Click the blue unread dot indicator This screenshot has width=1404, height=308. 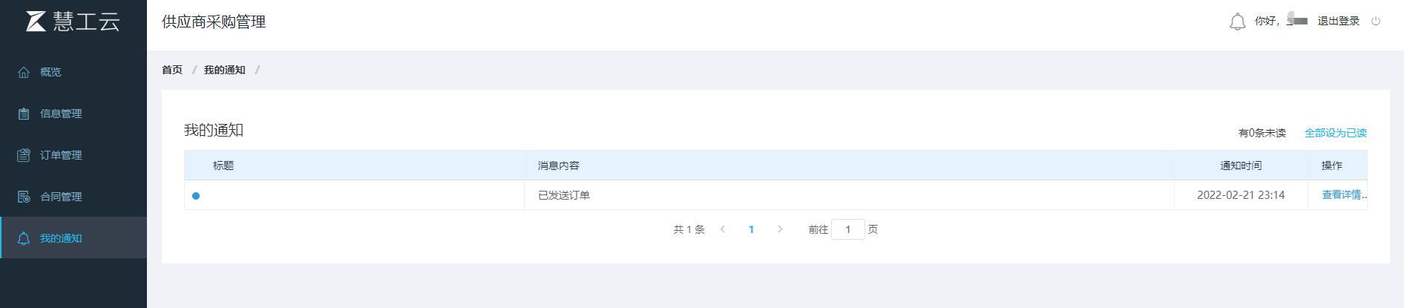coord(196,196)
